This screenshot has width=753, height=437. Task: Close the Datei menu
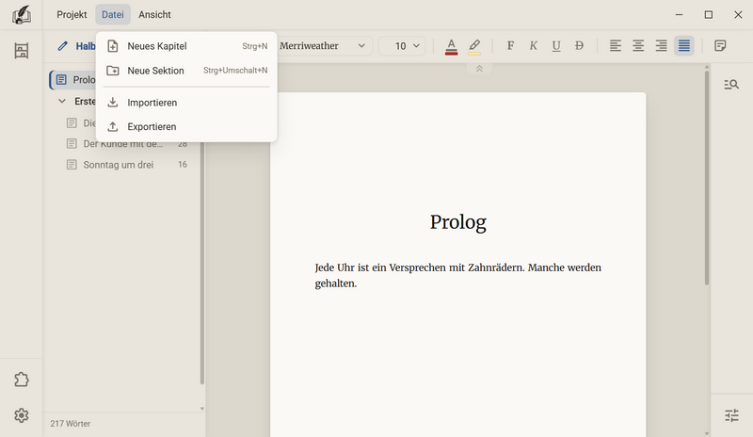pyautogui.click(x=113, y=14)
